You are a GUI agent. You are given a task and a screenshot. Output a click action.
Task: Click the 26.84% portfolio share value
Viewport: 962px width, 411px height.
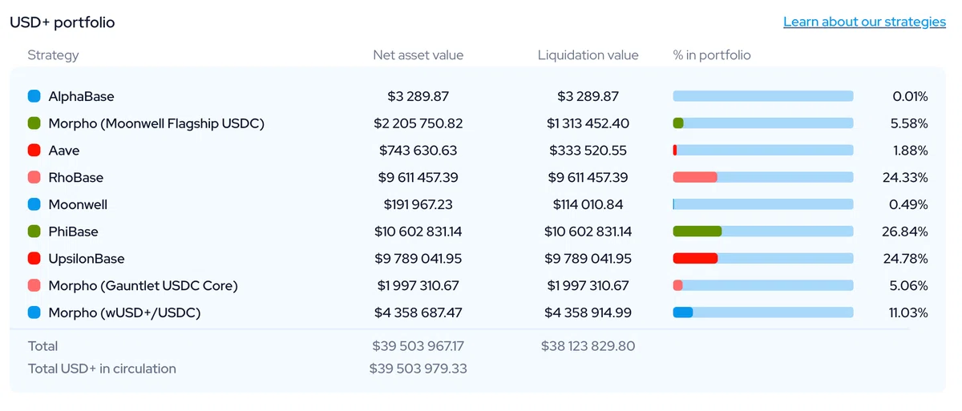pos(905,232)
